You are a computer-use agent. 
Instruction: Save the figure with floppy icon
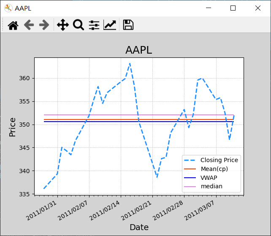pyautogui.click(x=128, y=25)
